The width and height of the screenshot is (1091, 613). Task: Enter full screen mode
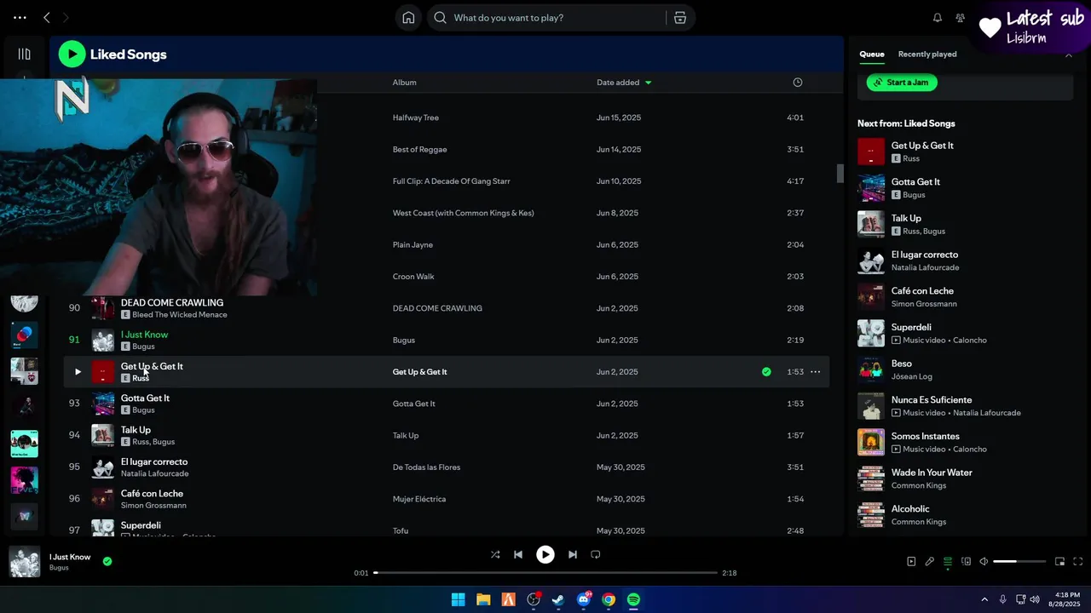tap(1078, 562)
